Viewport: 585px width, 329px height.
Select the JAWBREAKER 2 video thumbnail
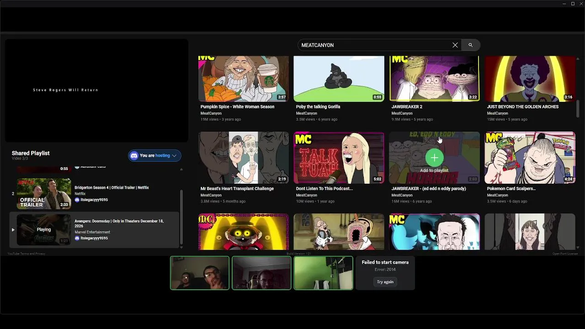[x=434, y=79]
